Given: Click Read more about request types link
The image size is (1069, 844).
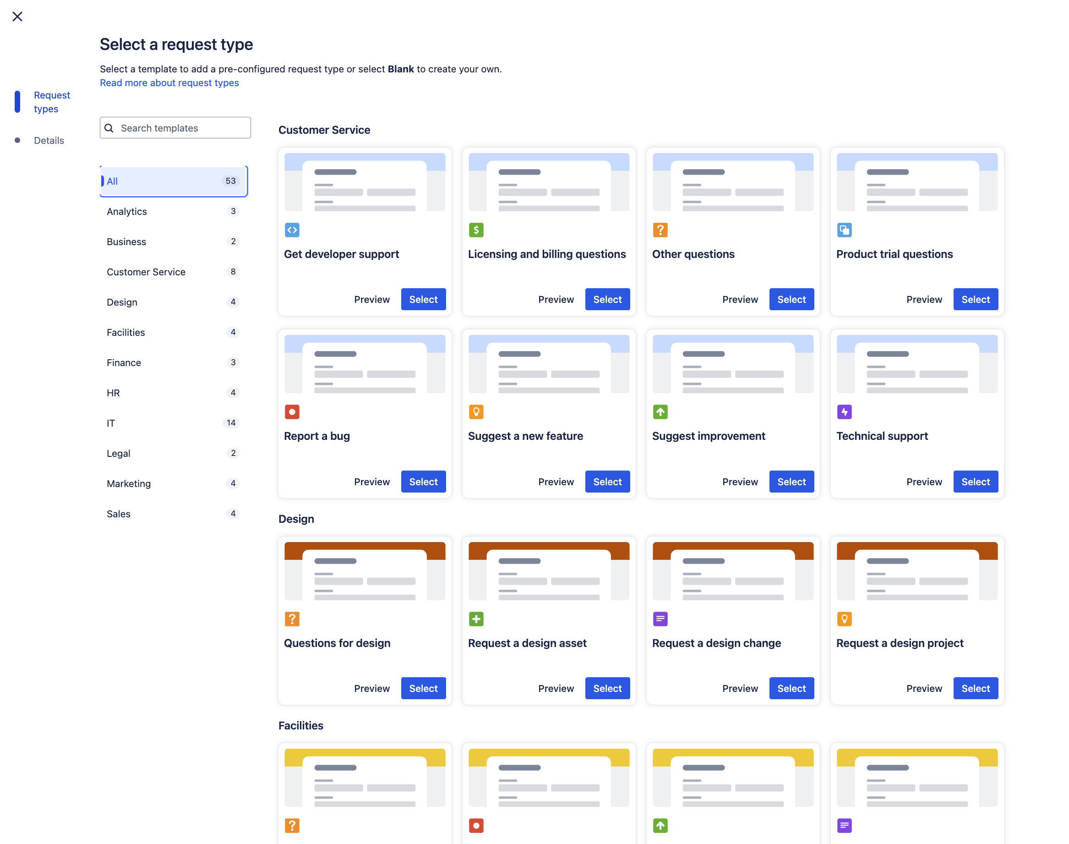Looking at the screenshot, I should click(x=169, y=82).
